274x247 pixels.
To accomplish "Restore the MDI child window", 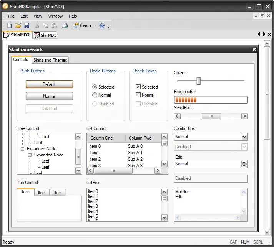I will (x=262, y=16).
